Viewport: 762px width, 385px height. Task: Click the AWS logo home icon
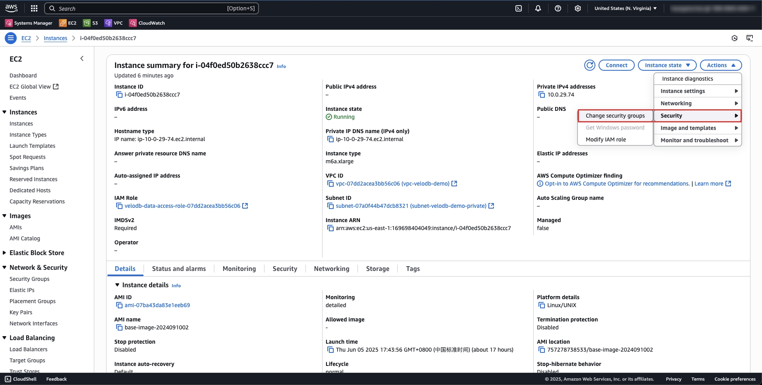[11, 8]
